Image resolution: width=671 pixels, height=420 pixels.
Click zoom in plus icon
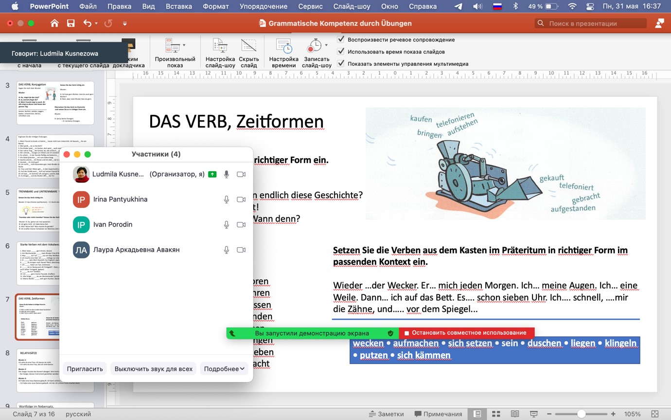pyautogui.click(x=613, y=414)
